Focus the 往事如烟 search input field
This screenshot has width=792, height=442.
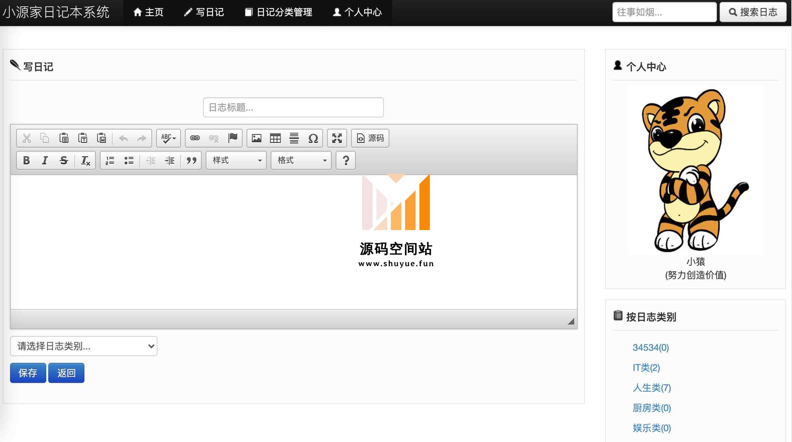[664, 12]
